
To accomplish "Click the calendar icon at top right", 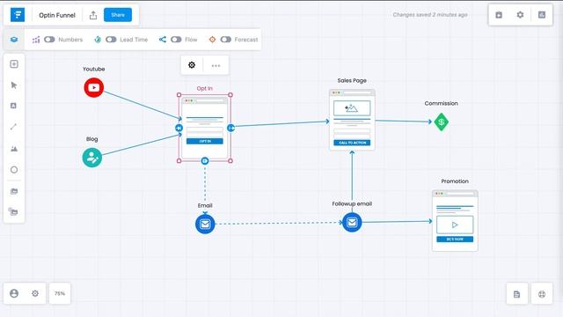I will (499, 15).
